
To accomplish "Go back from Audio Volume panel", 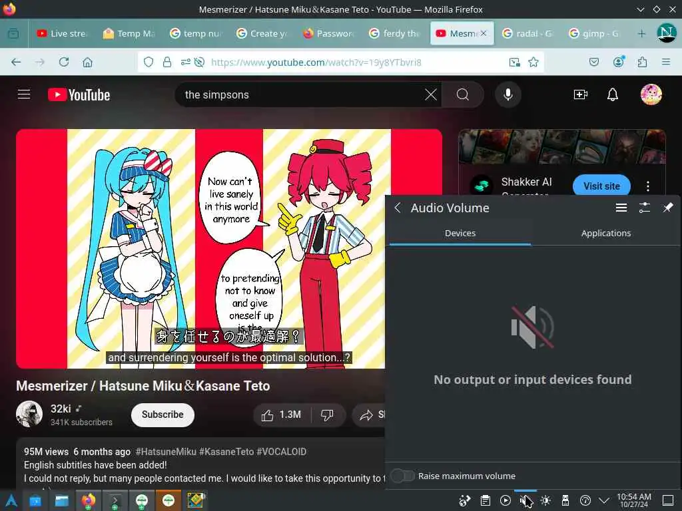I will pos(397,208).
